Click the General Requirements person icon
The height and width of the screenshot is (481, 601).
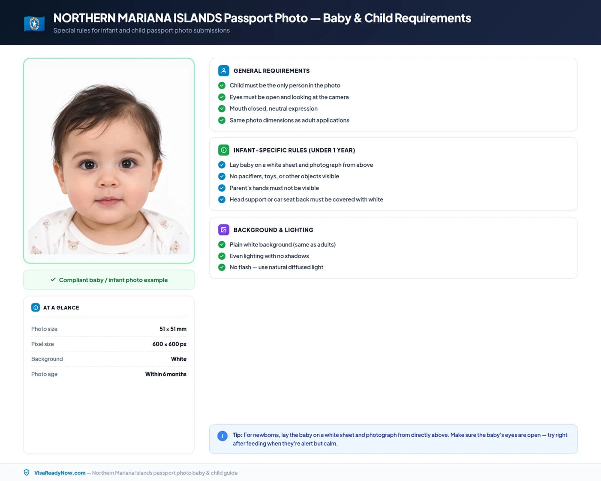[224, 71]
